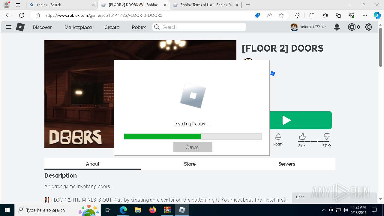Viewport: 384px width, 216px height.
Task: Click the Installing Roblox progress bar
Action: (x=193, y=136)
